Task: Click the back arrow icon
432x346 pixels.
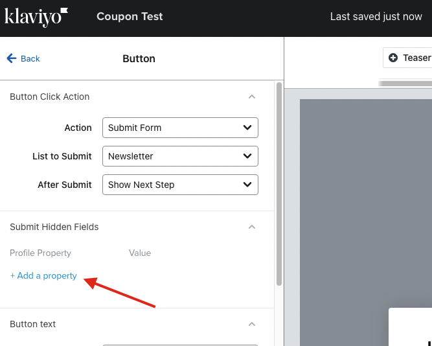Action: 12,58
